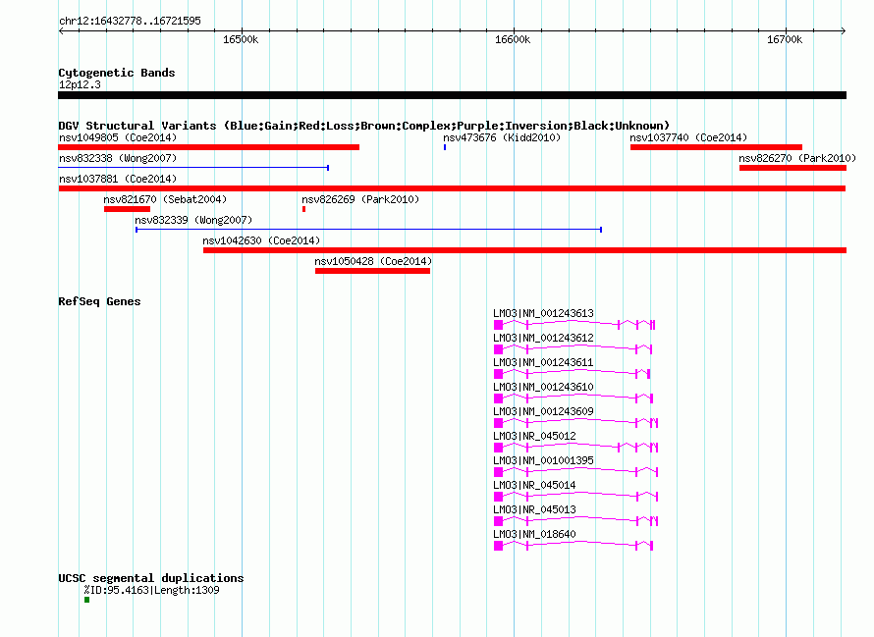Image resolution: width=874 pixels, height=637 pixels.
Task: Click the nsv1050428 red bar
Action: (372, 271)
